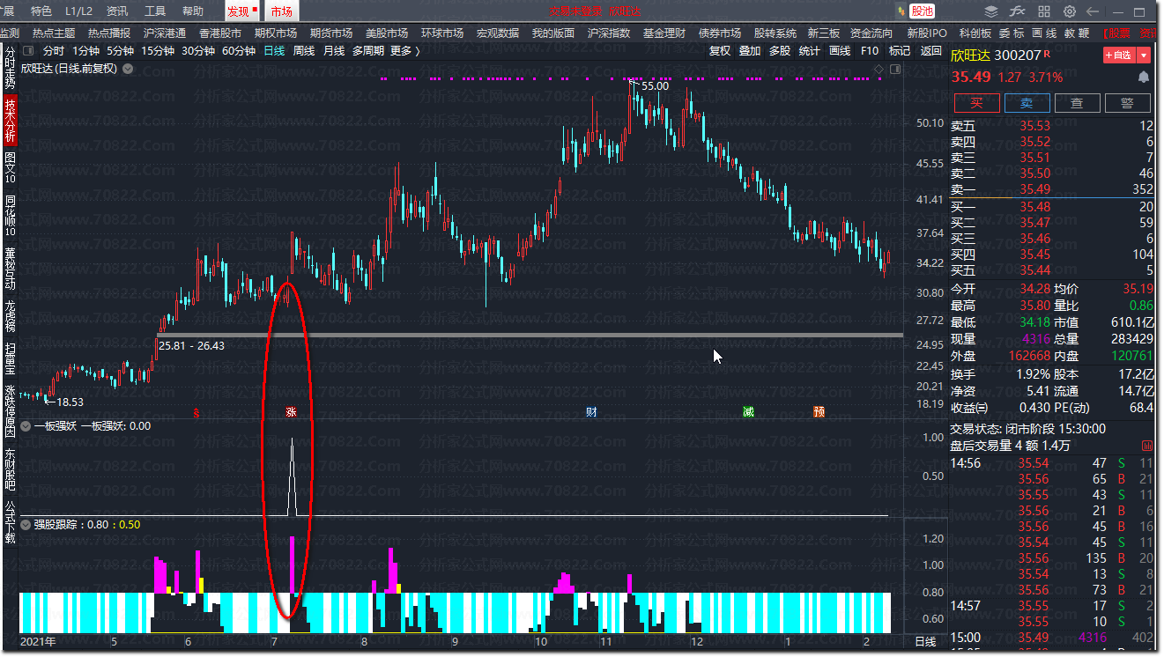Open F10 company info

coord(869,51)
